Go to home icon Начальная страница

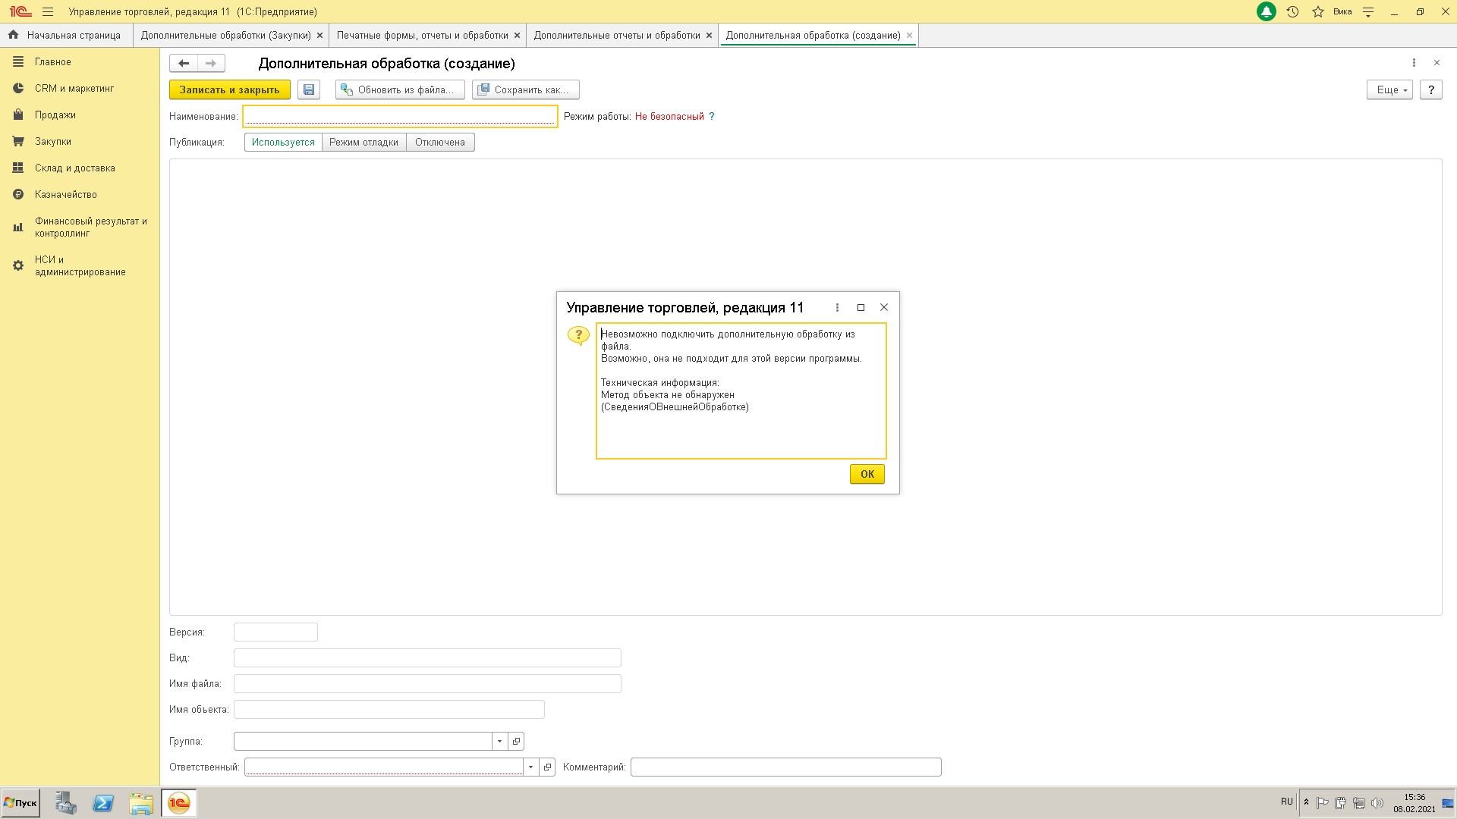(x=13, y=35)
